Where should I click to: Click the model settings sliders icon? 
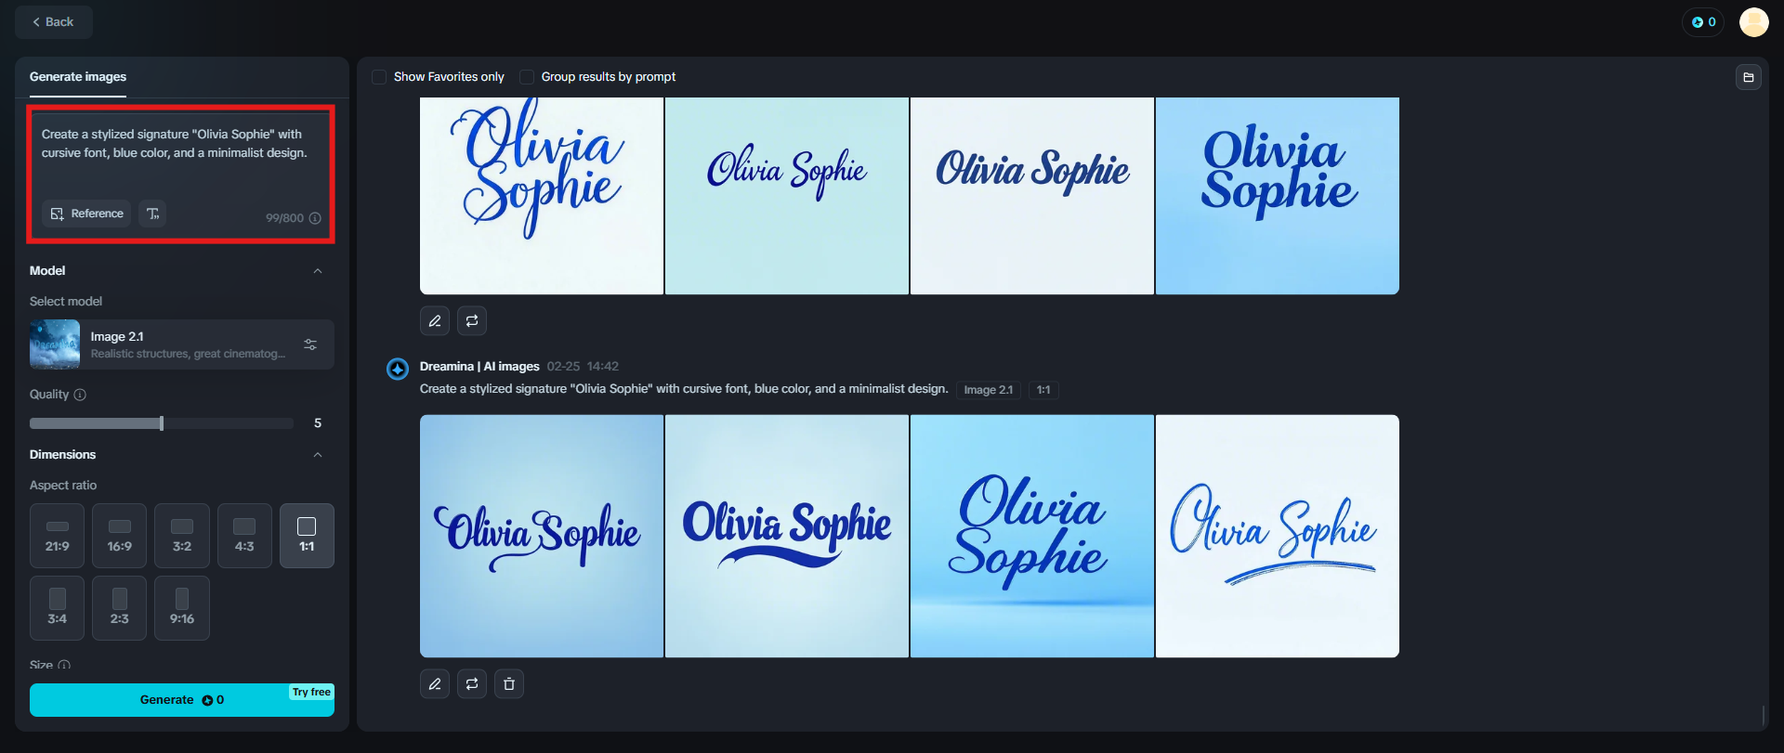click(310, 344)
